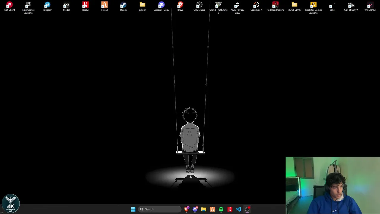Switch to OBS Studio in taskbar

(x=247, y=209)
